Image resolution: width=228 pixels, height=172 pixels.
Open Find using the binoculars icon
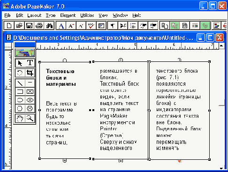click(x=49, y=25)
